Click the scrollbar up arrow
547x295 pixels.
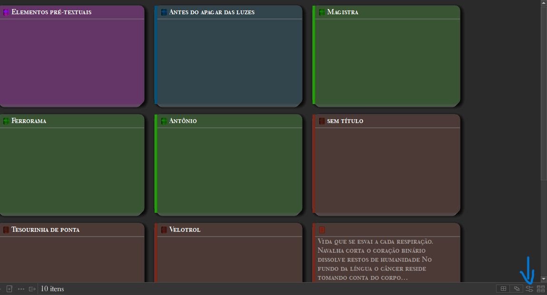point(544,3)
